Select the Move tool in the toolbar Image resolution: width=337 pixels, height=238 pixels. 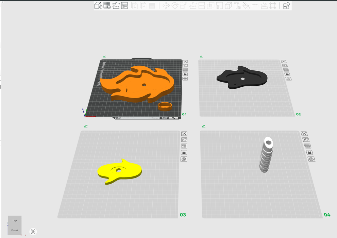(x=166, y=5)
